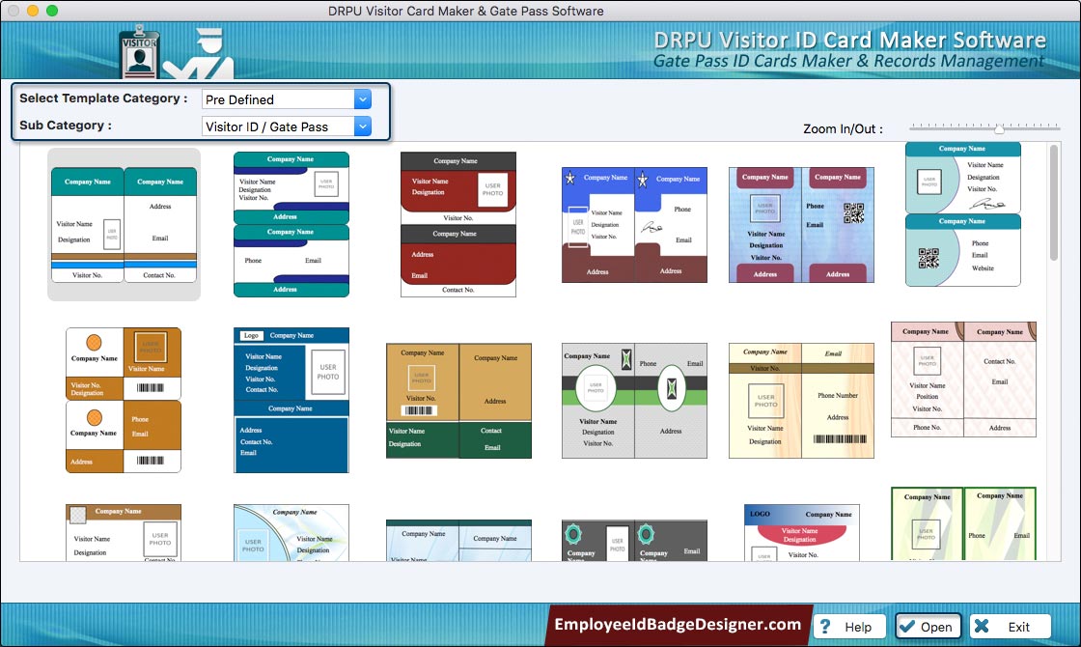Click the Help button
The height and width of the screenshot is (647, 1081).
point(849,627)
